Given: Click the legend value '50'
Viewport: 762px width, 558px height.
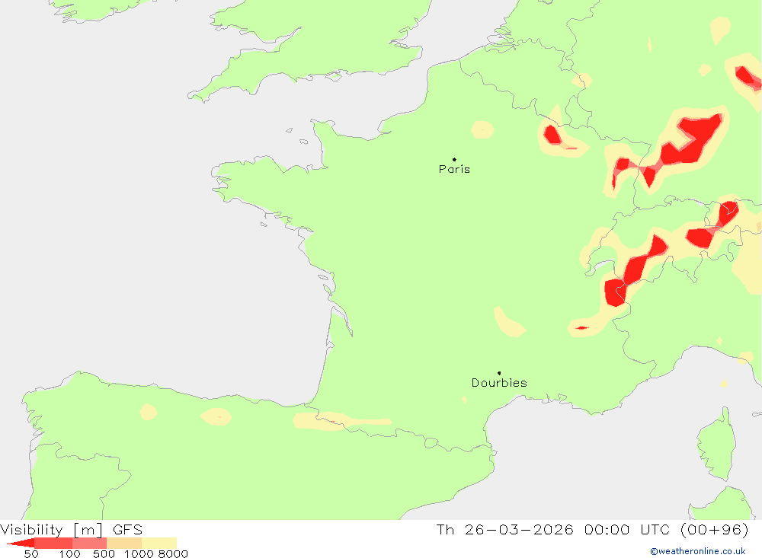Looking at the screenshot, I should (x=31, y=554).
